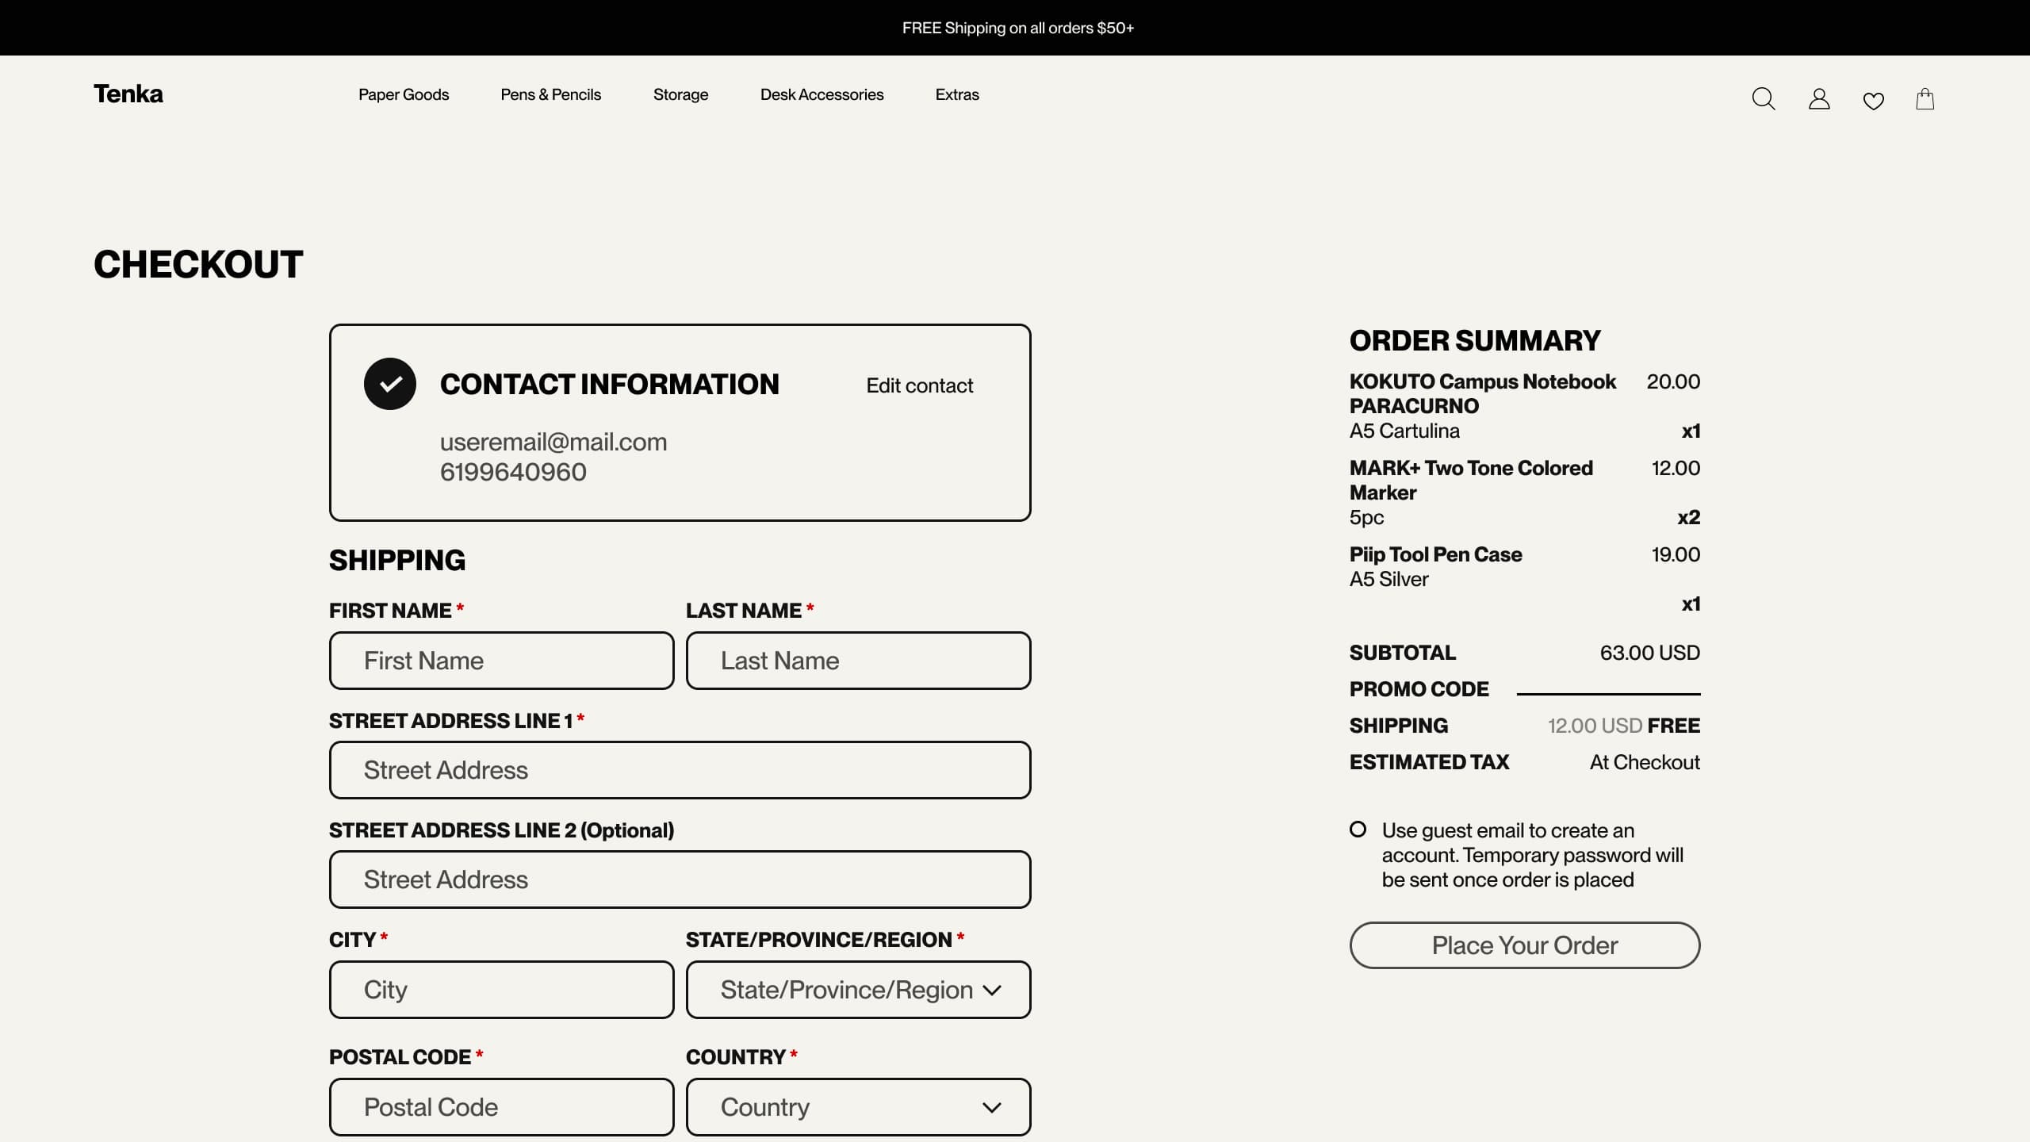This screenshot has height=1142, width=2030.
Task: Click the Place Your Order button
Action: coord(1525,945)
